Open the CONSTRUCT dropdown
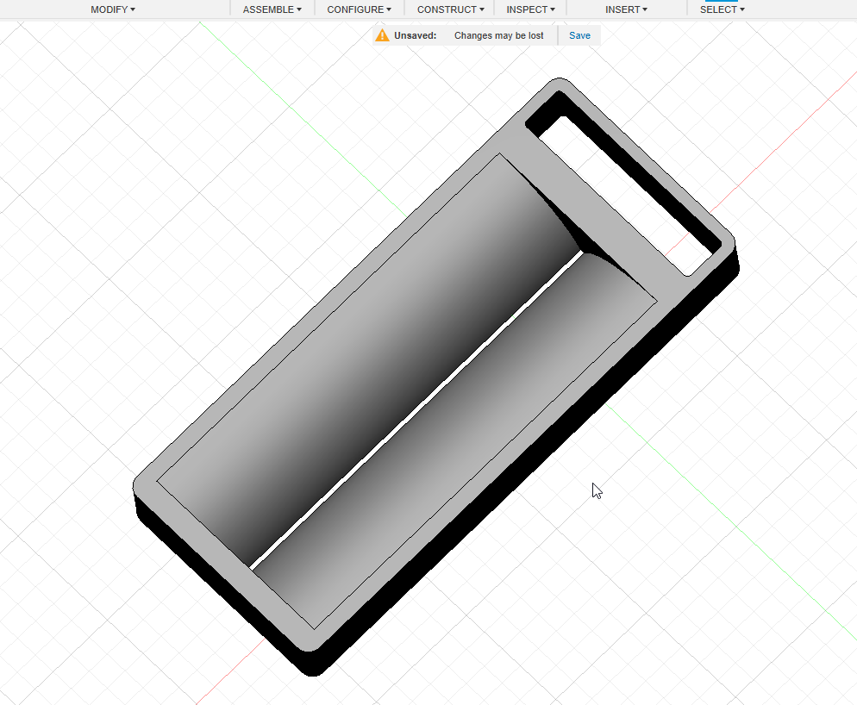Screen dimensions: 857x705 [450, 9]
